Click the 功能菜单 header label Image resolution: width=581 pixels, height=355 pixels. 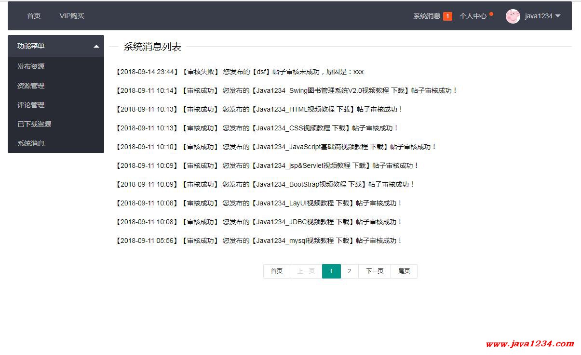click(31, 46)
